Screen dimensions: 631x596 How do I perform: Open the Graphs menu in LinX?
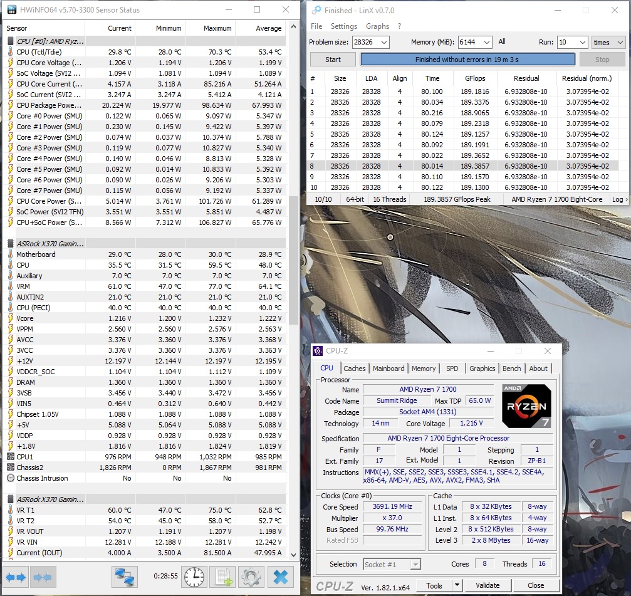click(377, 26)
